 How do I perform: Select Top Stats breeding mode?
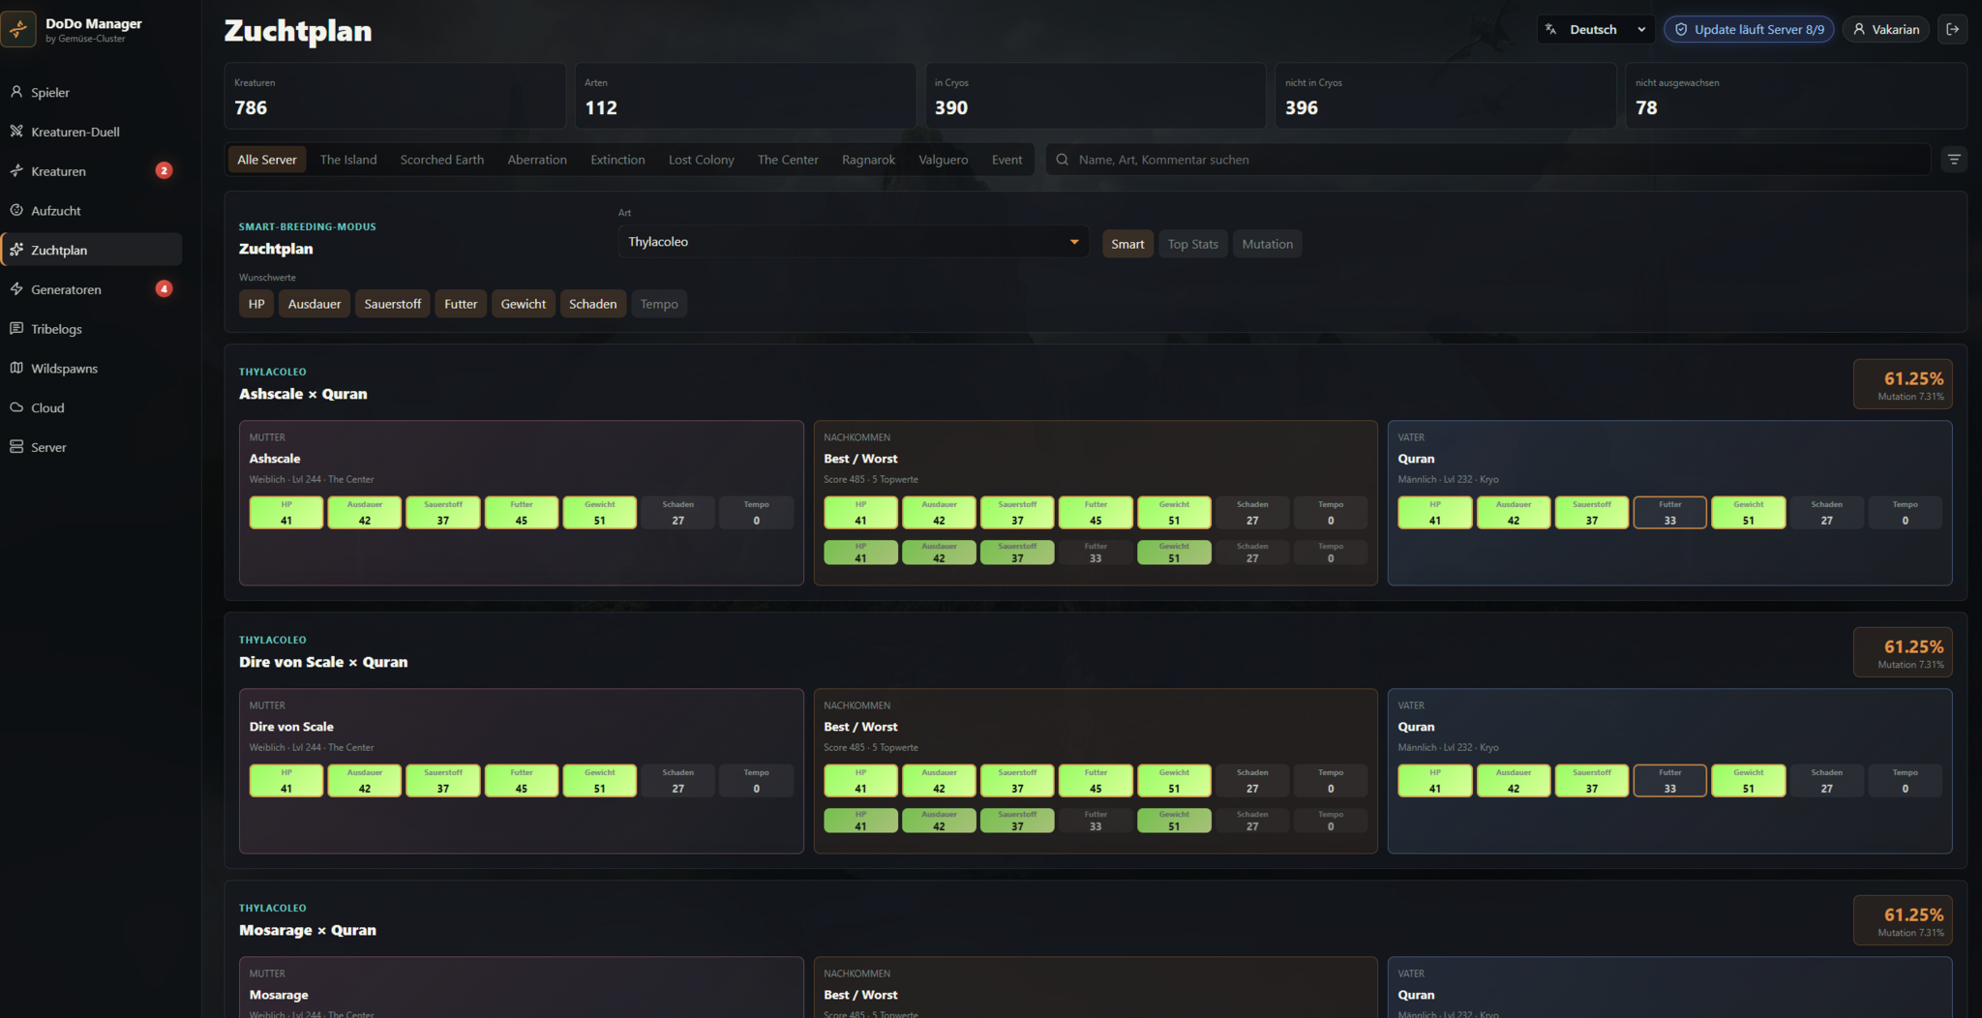(x=1193, y=244)
